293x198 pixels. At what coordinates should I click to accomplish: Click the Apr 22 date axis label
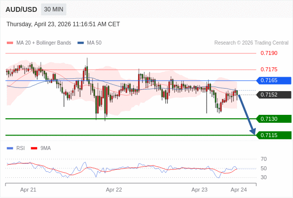tap(114, 190)
